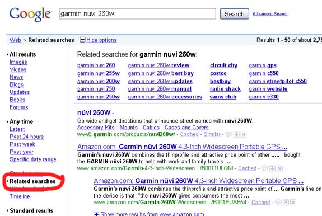This screenshot has width=322, height=216.
Task: Open Cases and Covers sublink
Action: [186, 128]
